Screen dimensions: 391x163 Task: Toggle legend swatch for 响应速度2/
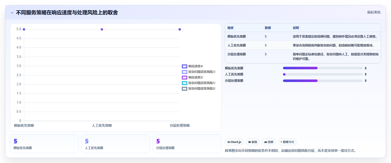point(185,77)
